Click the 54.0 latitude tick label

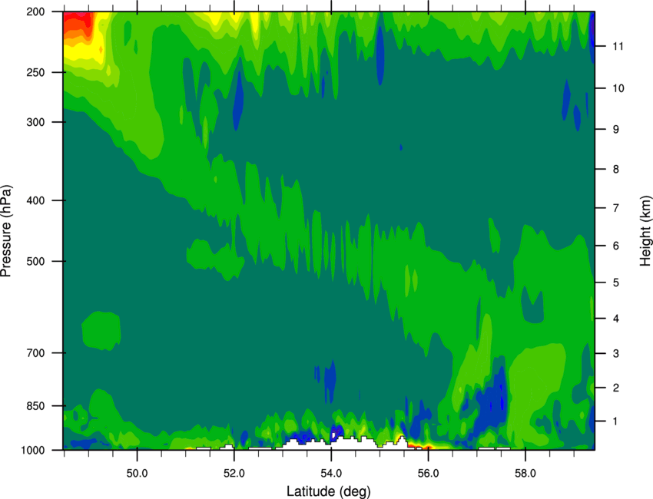(x=331, y=473)
